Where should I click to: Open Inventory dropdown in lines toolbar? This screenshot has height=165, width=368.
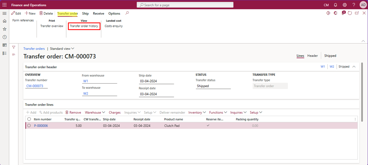pyautogui.click(x=197, y=113)
